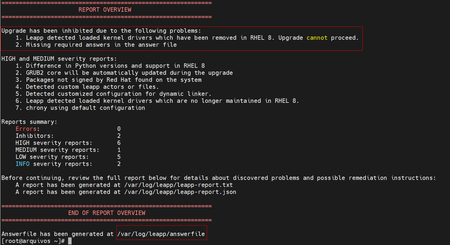Screen dimensions: 450x245
Task: Click the "GRUB2 core will be automatically updated" line
Action: coord(129,73)
